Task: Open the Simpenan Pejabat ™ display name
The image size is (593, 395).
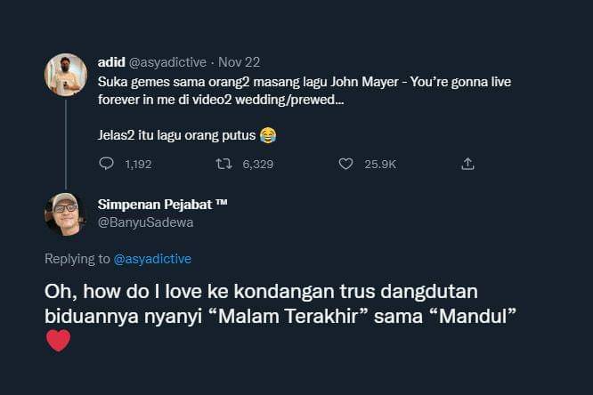Action: click(x=162, y=204)
